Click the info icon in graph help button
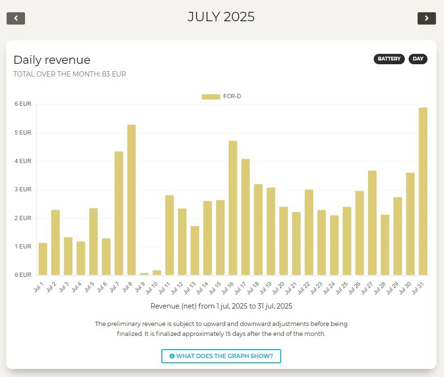This screenshot has height=377, width=444. 172,356
